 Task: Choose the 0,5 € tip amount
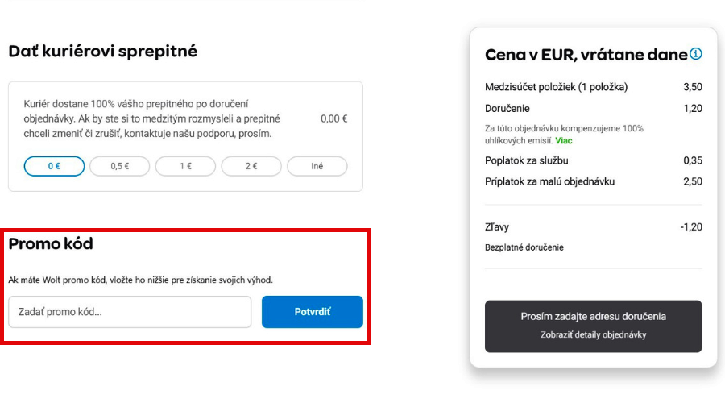(x=120, y=166)
